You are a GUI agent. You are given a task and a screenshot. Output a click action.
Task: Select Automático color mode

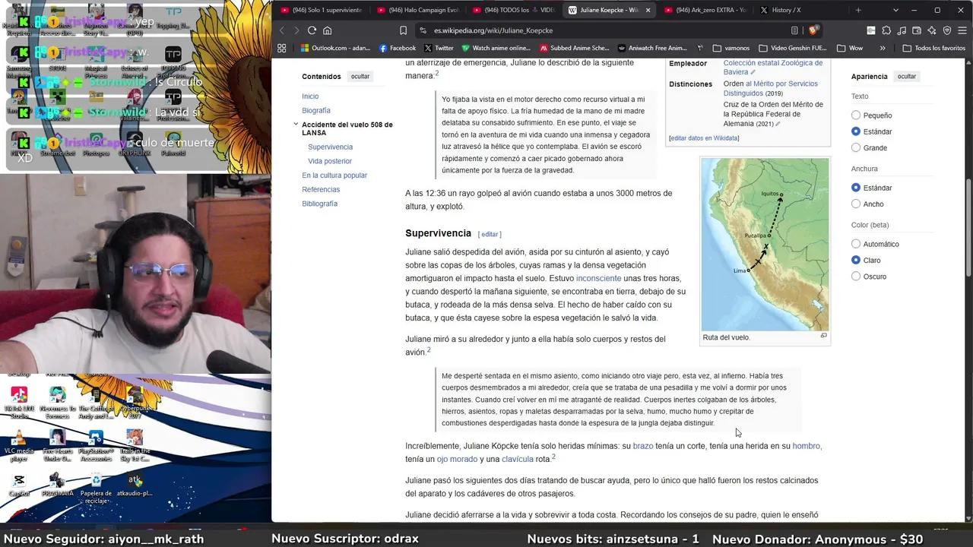[x=856, y=244]
